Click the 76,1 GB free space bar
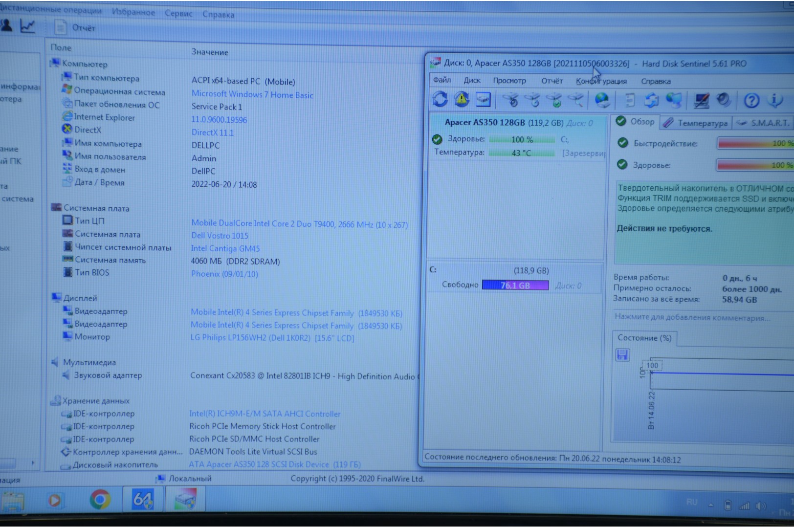The height and width of the screenshot is (528, 794). click(x=515, y=286)
